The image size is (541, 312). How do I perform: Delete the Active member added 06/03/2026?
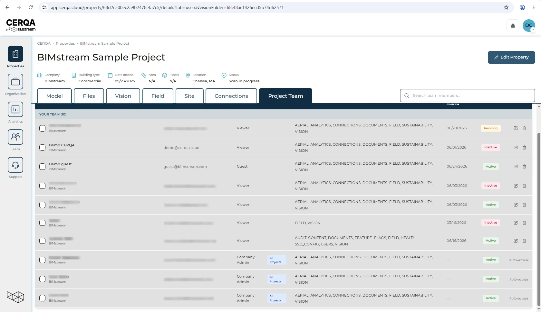pyautogui.click(x=524, y=205)
